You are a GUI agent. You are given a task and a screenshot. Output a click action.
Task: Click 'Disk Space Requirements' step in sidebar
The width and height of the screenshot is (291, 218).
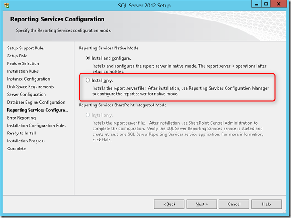click(x=30, y=87)
